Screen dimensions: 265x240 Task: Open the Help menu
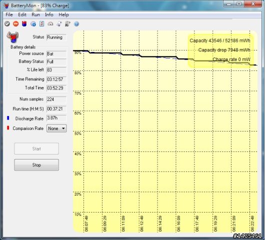point(63,14)
